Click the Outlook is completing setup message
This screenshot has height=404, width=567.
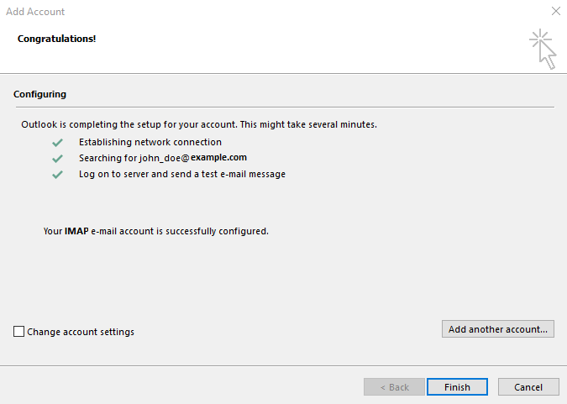pos(199,124)
